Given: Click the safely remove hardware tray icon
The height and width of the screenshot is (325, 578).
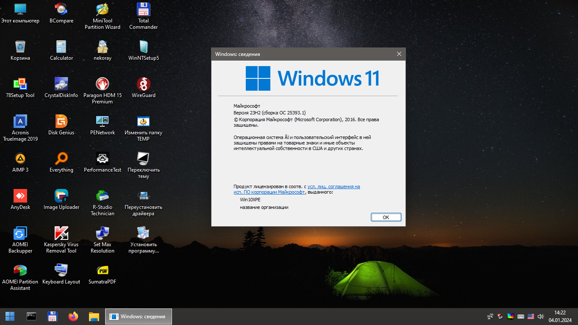Looking at the screenshot, I should [x=500, y=316].
